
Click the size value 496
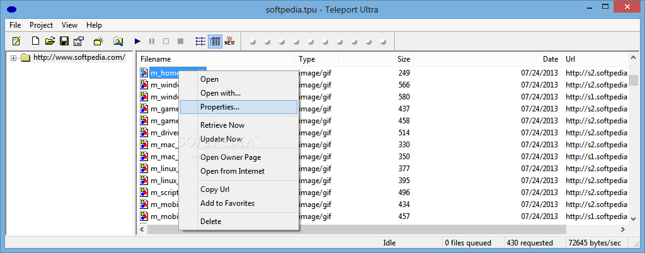[404, 192]
